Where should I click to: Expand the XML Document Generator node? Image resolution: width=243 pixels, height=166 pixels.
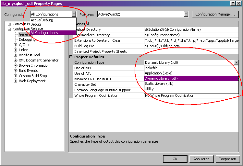15,60
